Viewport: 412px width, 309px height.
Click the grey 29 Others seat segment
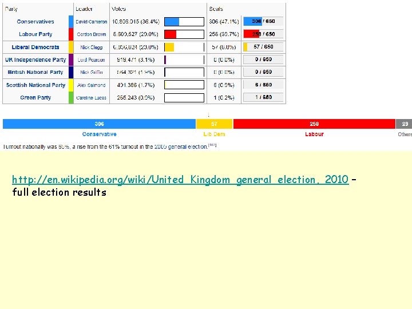click(x=404, y=124)
